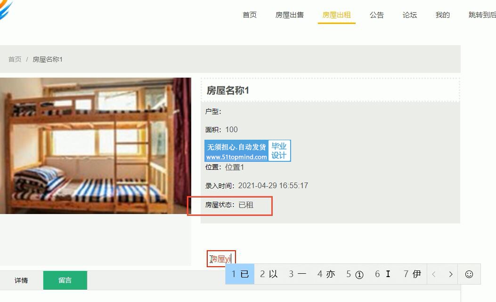The image size is (496, 302).
Task: Go to next IME candidate page arrow
Action: point(451,274)
